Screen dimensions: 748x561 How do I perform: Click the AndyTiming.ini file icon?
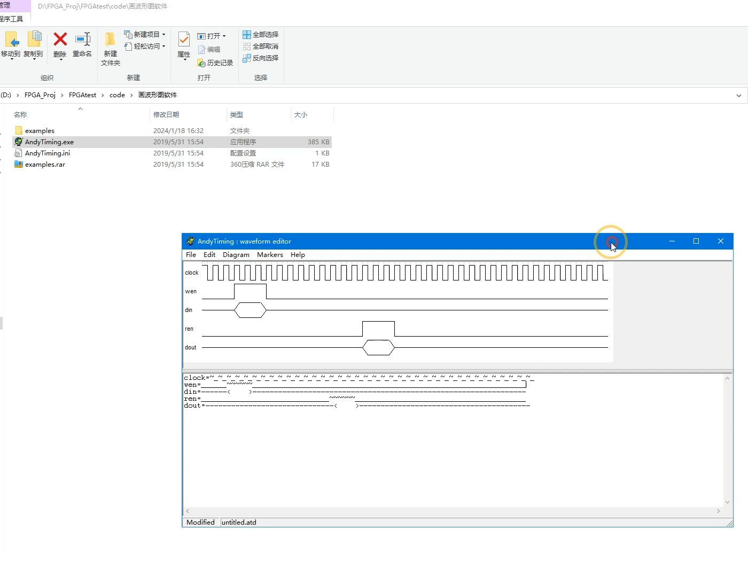click(19, 153)
